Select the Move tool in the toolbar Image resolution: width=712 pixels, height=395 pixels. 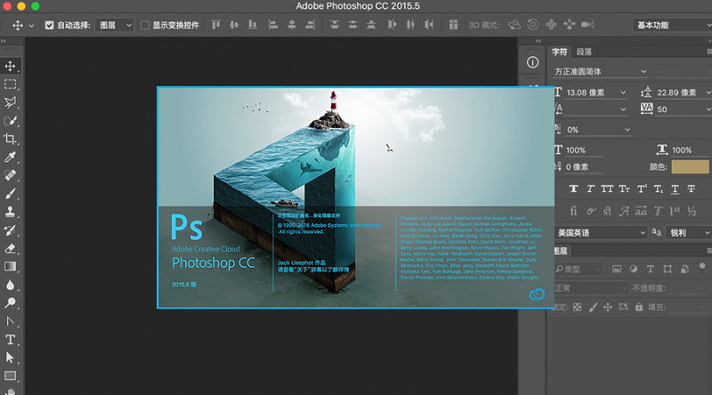click(11, 66)
